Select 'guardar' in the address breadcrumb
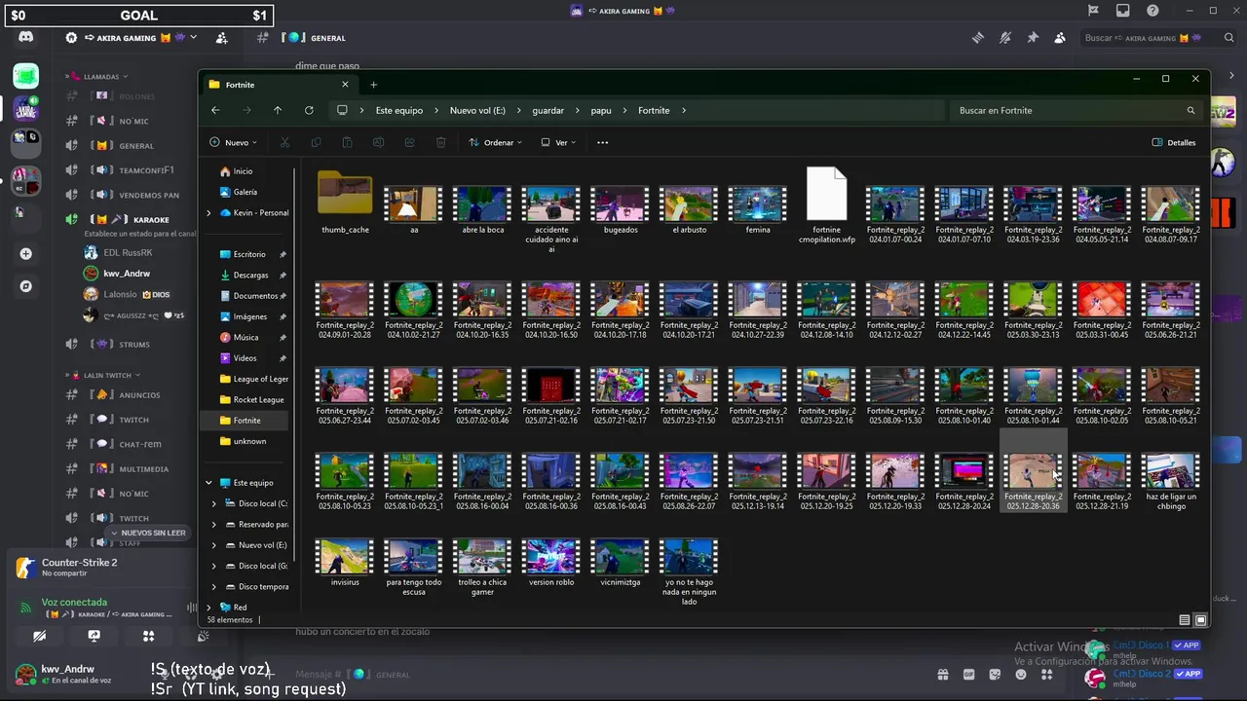 click(x=548, y=110)
